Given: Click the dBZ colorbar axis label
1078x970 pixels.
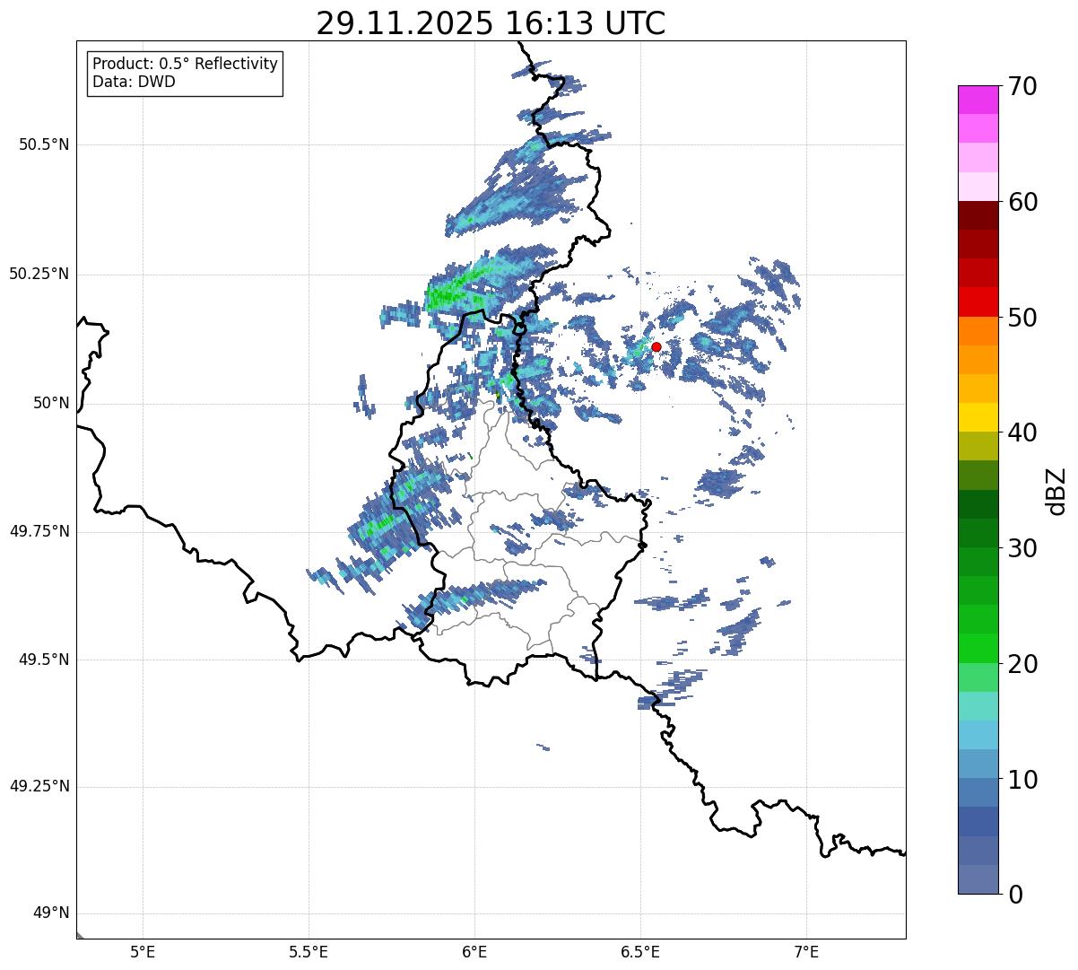Looking at the screenshot, I should tap(1056, 491).
